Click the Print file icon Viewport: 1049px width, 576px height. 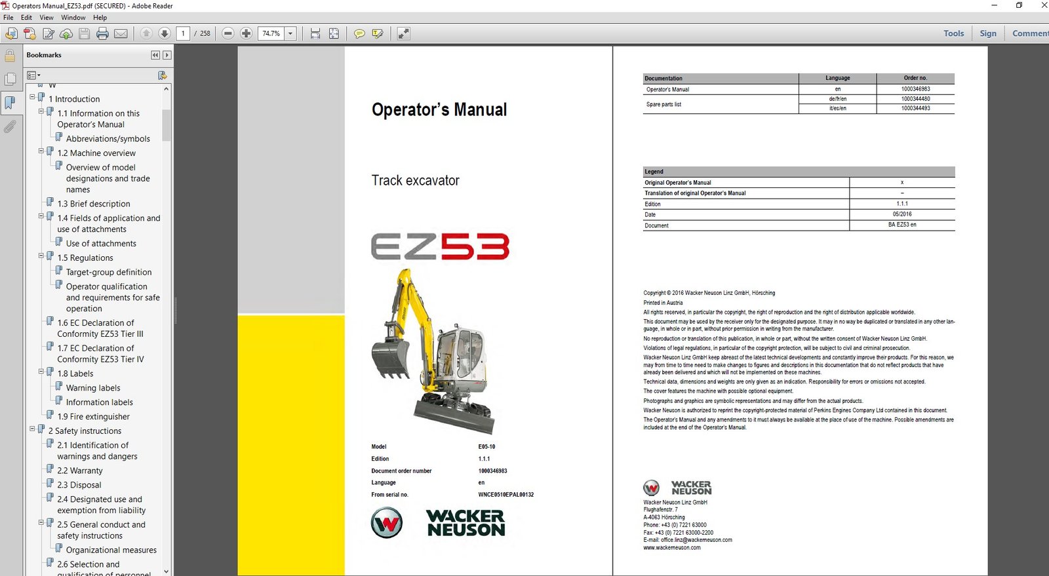pyautogui.click(x=102, y=33)
